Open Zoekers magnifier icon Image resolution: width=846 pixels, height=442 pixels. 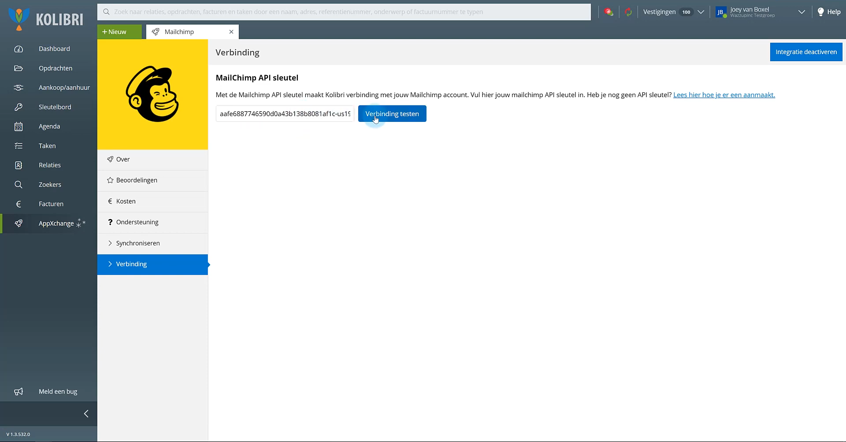(19, 185)
